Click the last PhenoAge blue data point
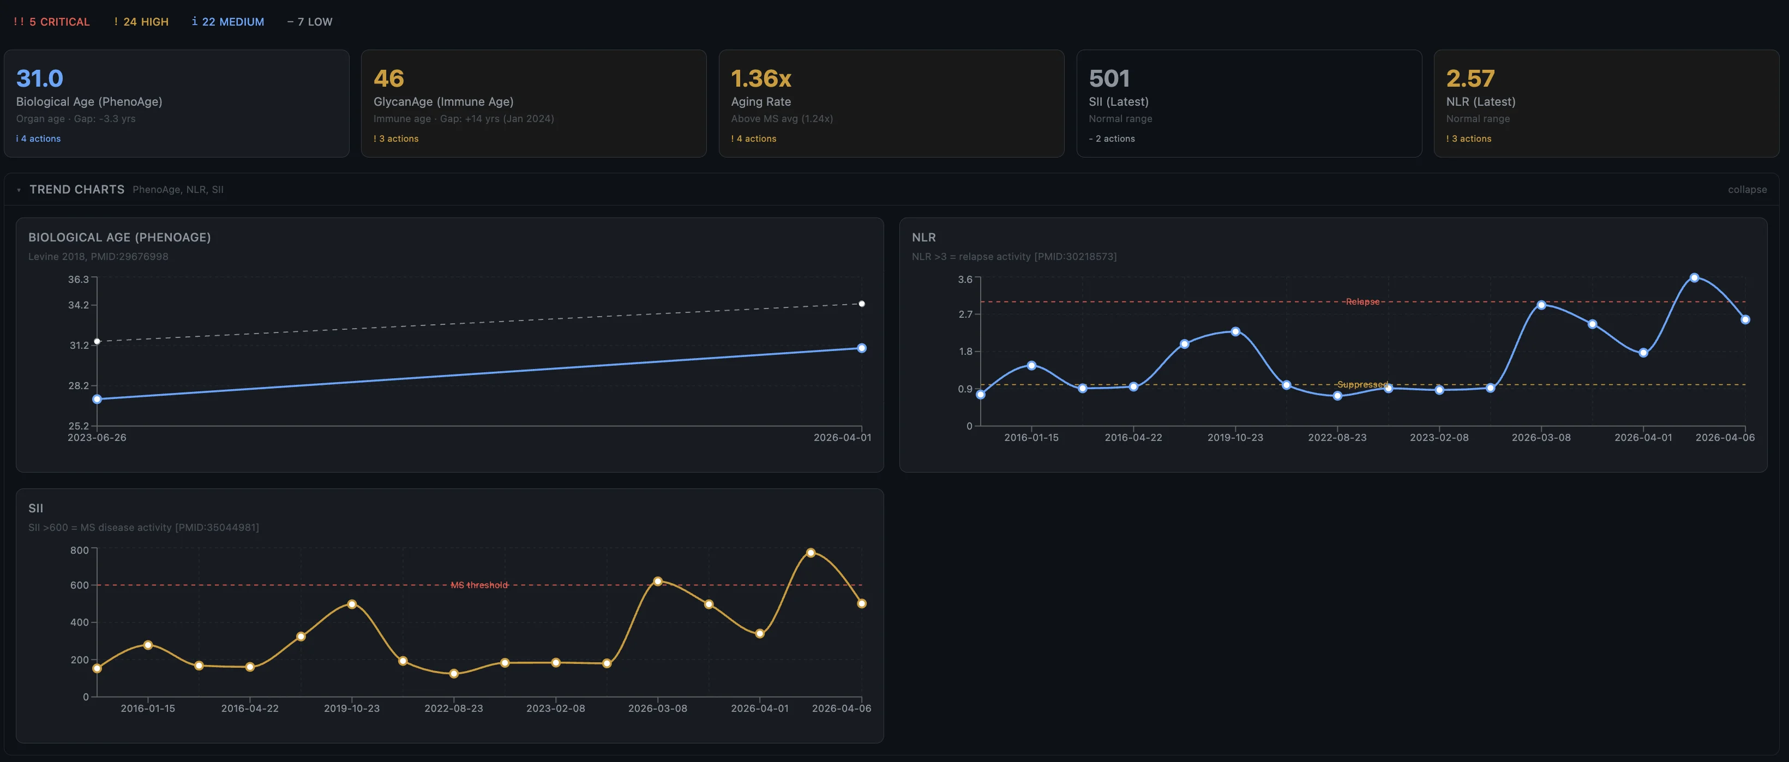The width and height of the screenshot is (1789, 762). coord(861,348)
